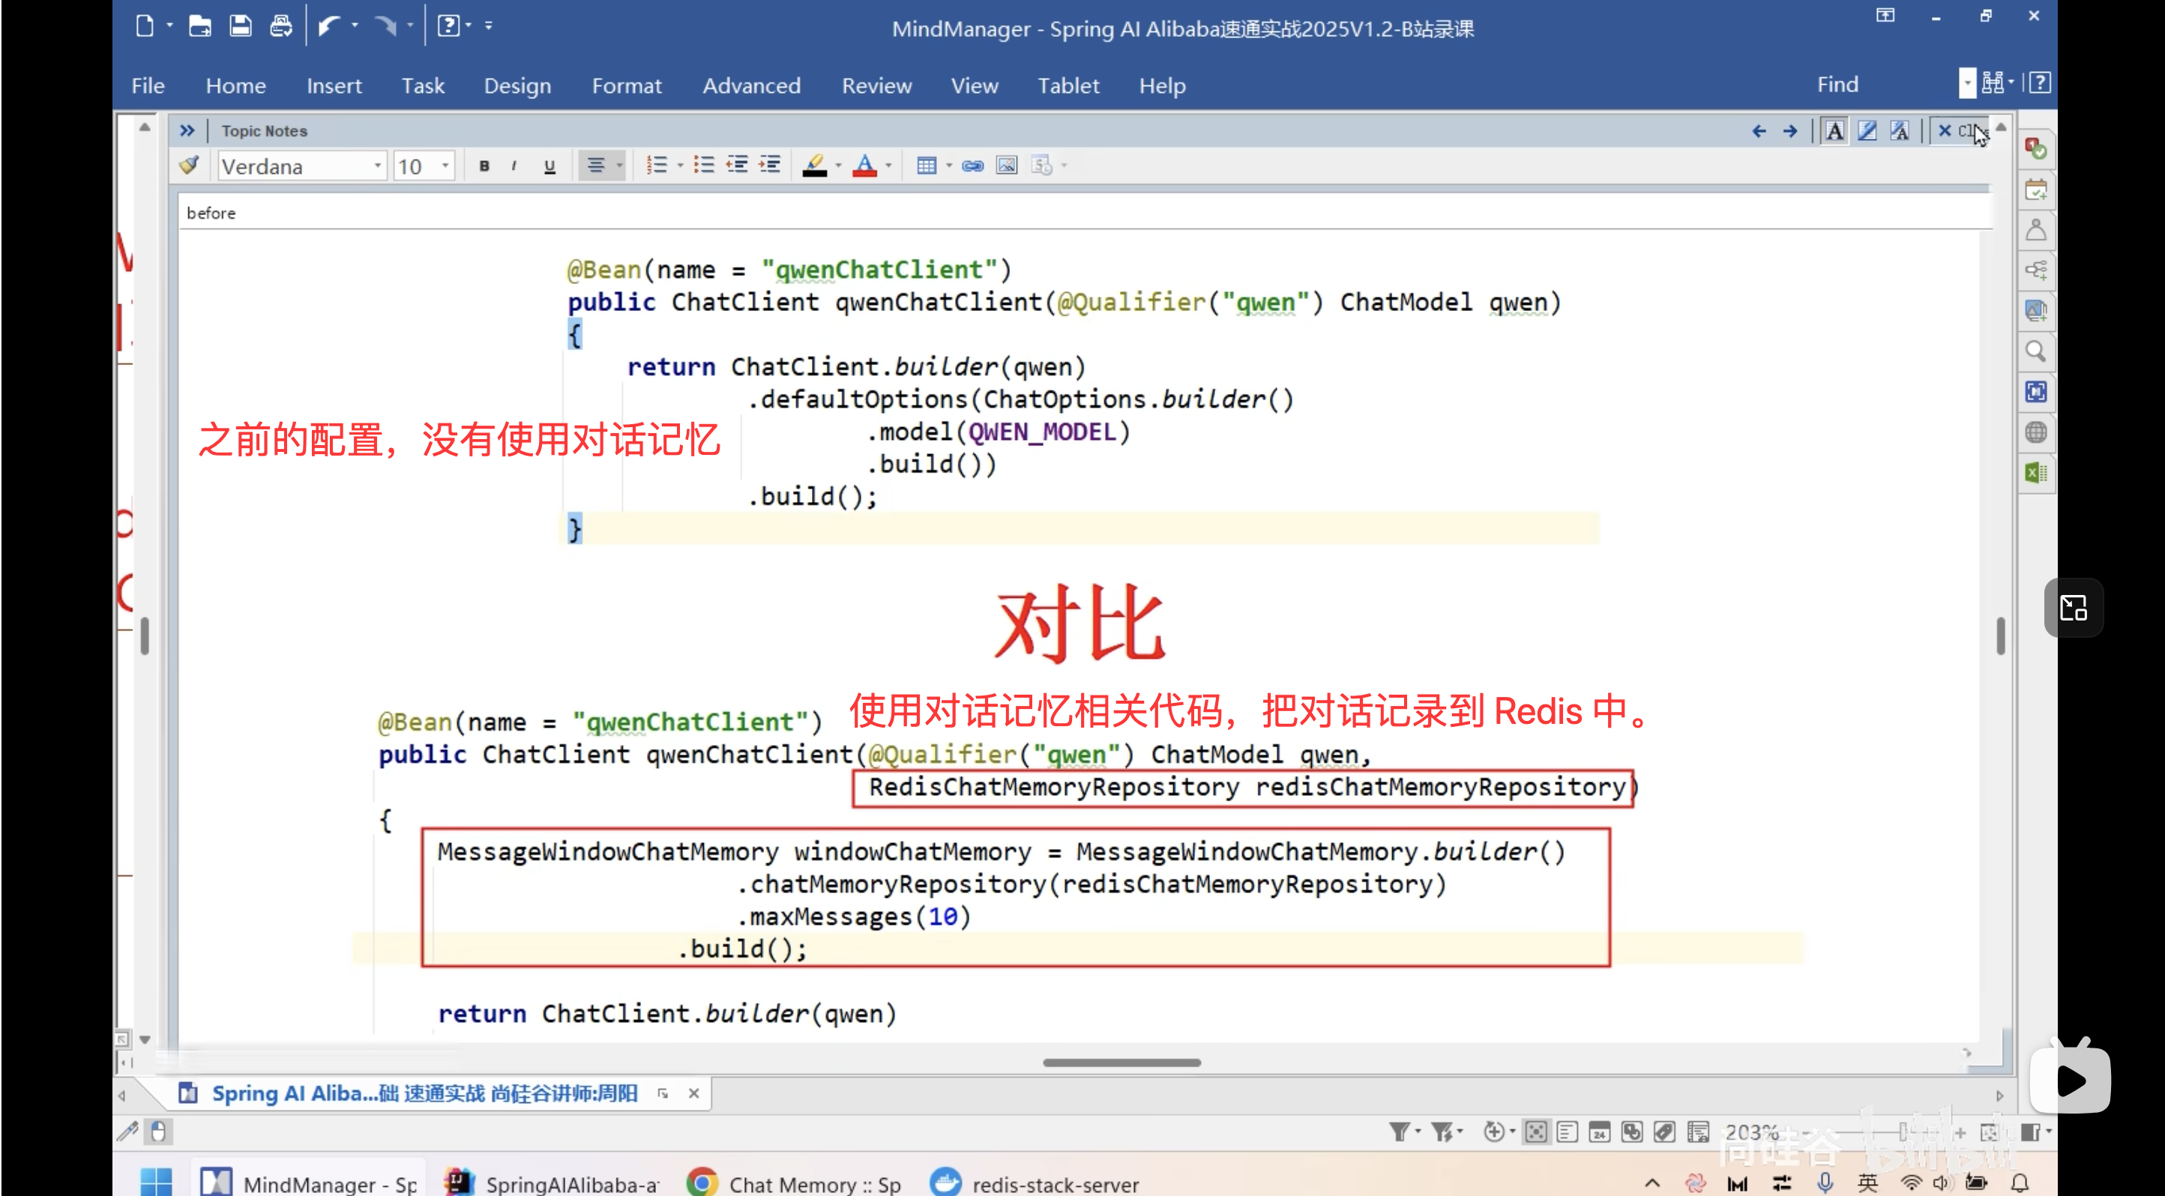Click the Excel export sidebar icon

[x=2035, y=473]
